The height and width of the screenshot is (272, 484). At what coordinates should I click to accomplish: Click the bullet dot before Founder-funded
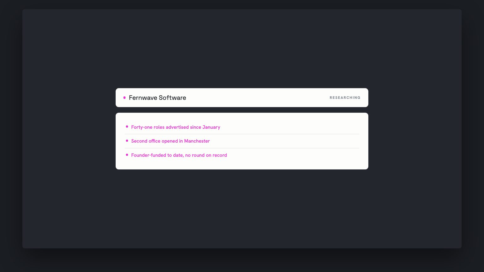tap(127, 155)
